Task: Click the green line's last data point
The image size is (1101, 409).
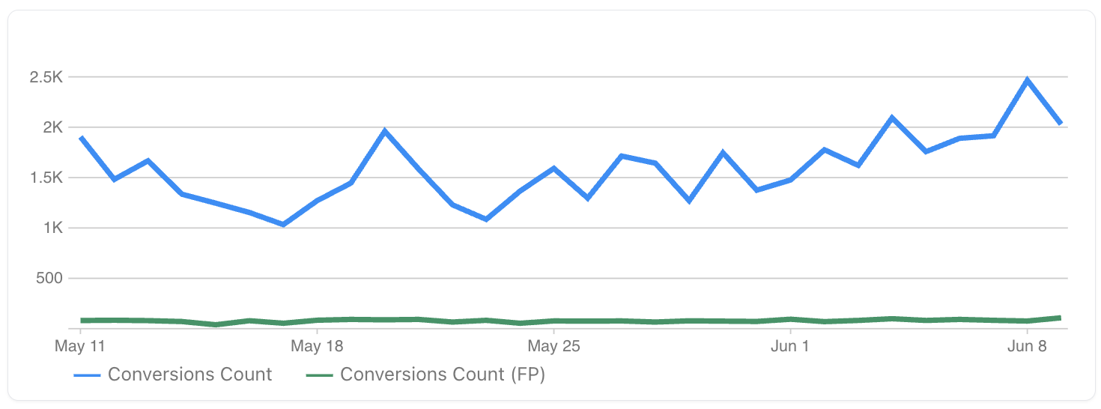Action: coord(1061,318)
